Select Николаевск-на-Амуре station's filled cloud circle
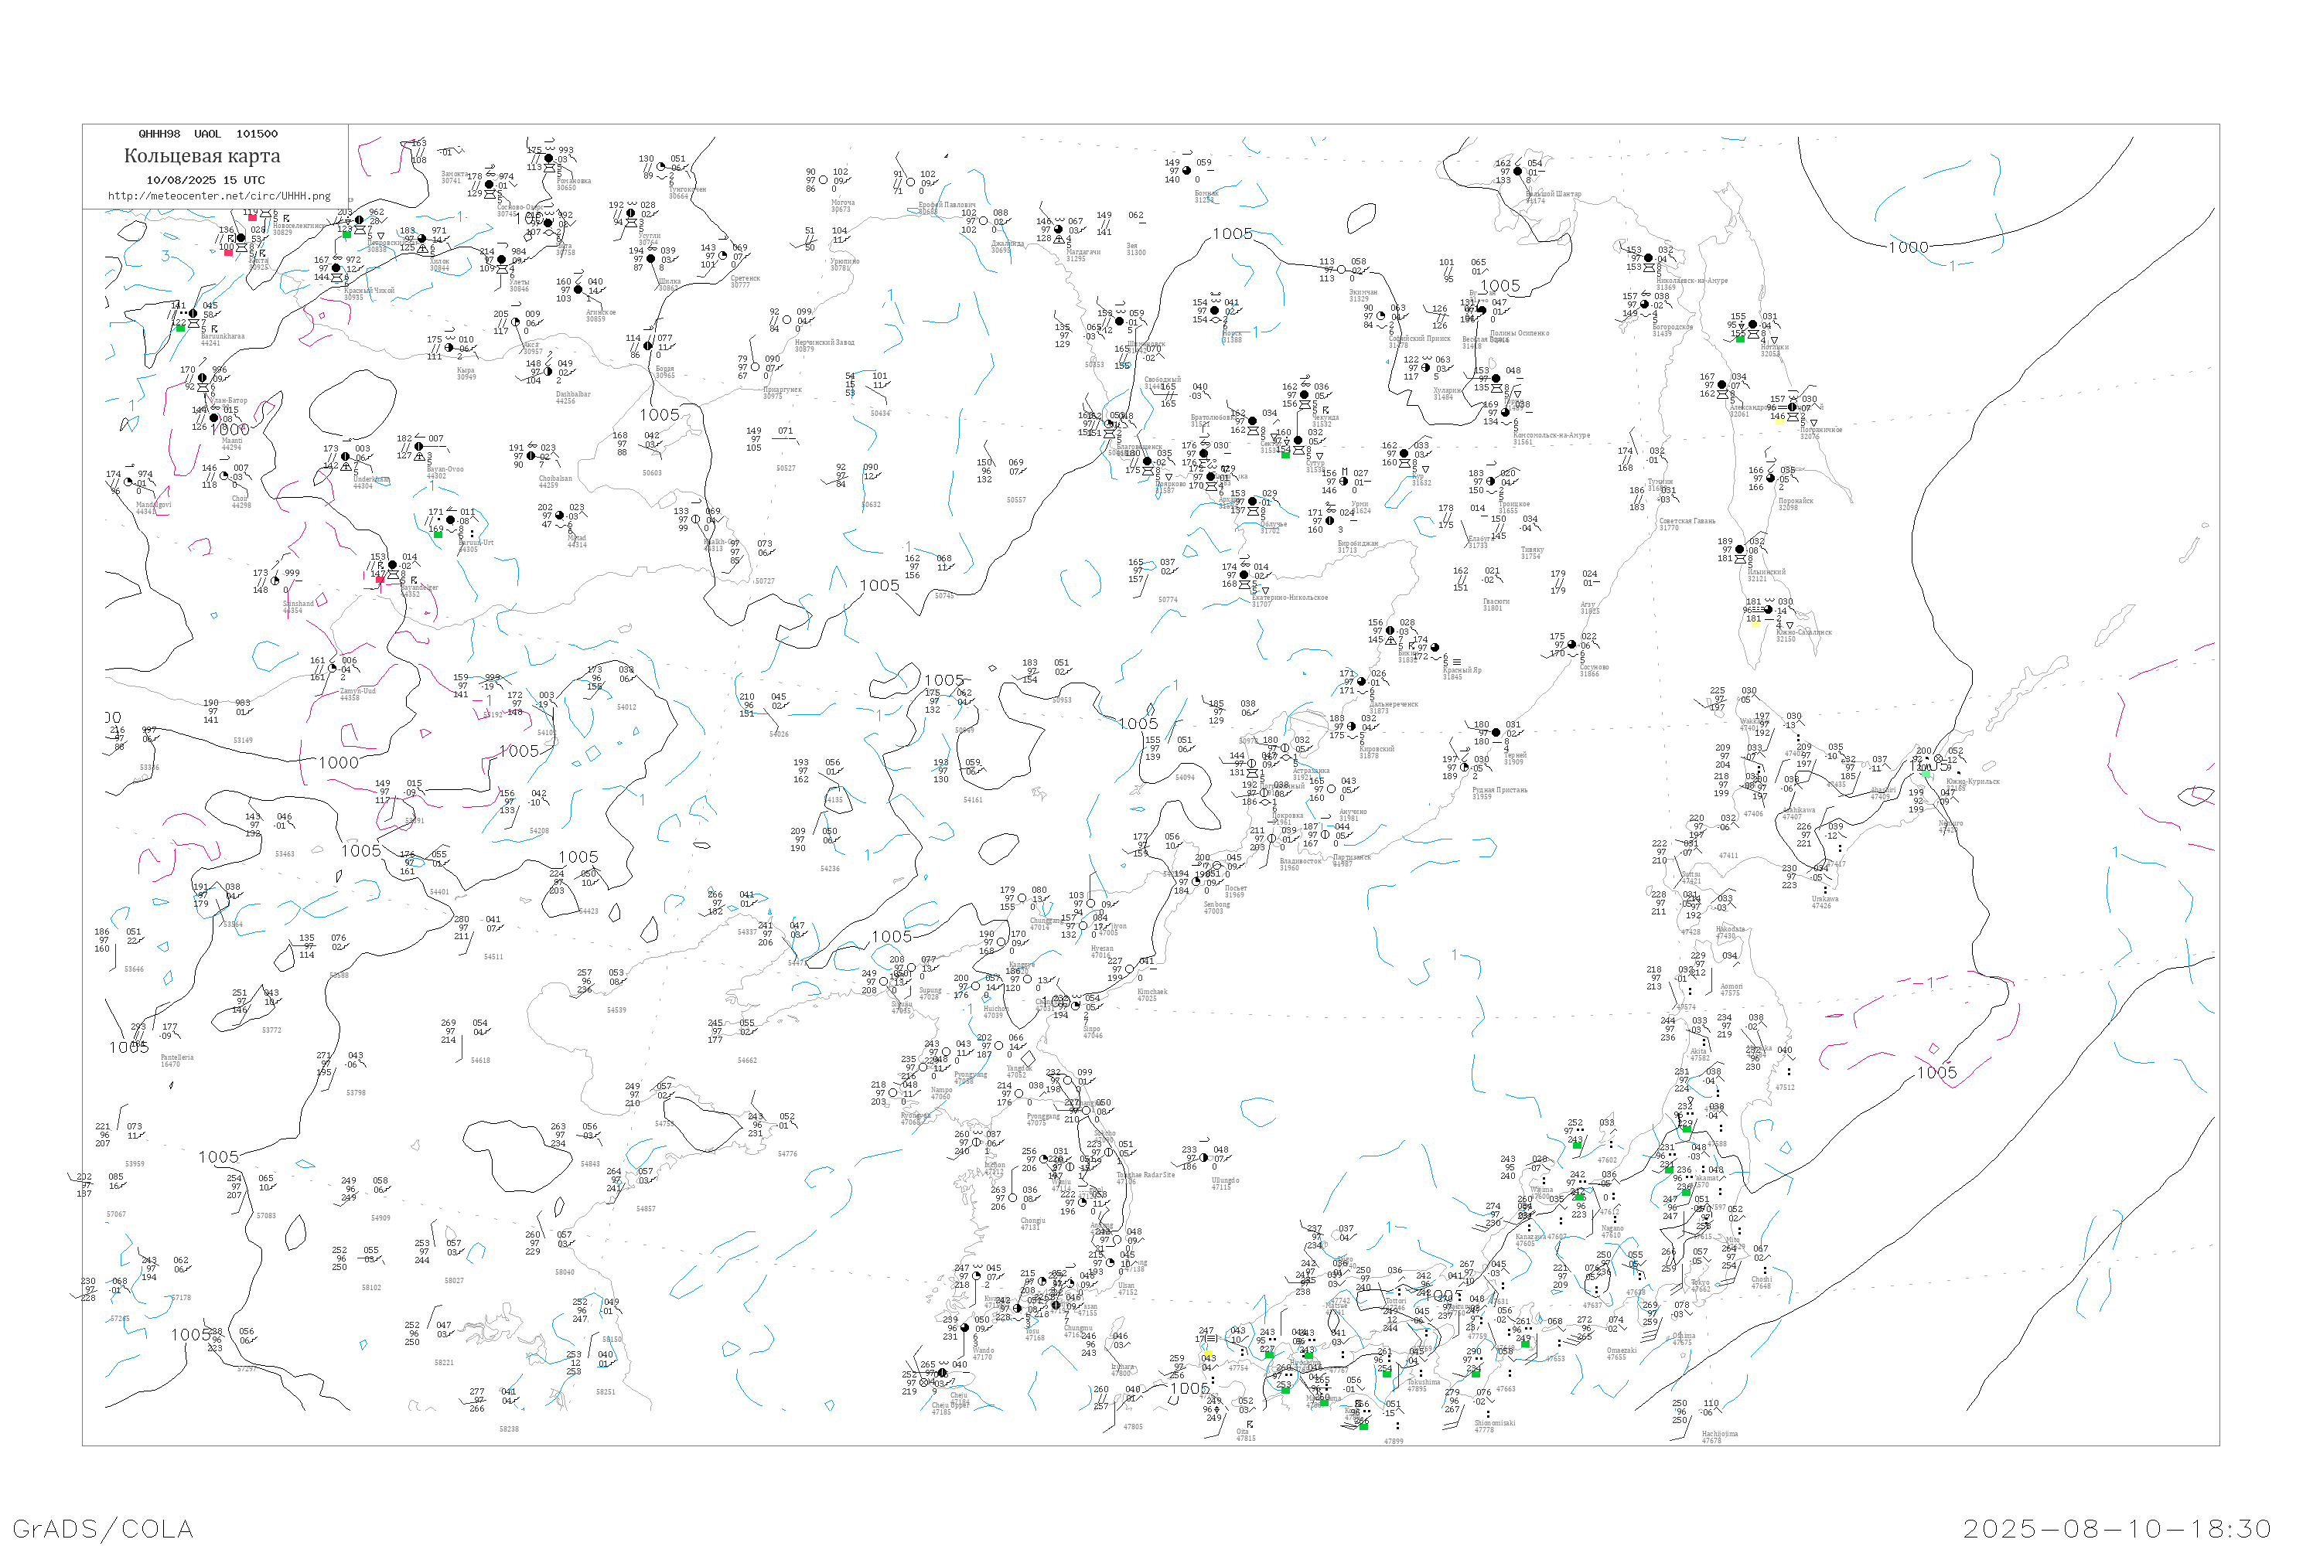The image size is (2320, 1546). coord(1648,258)
